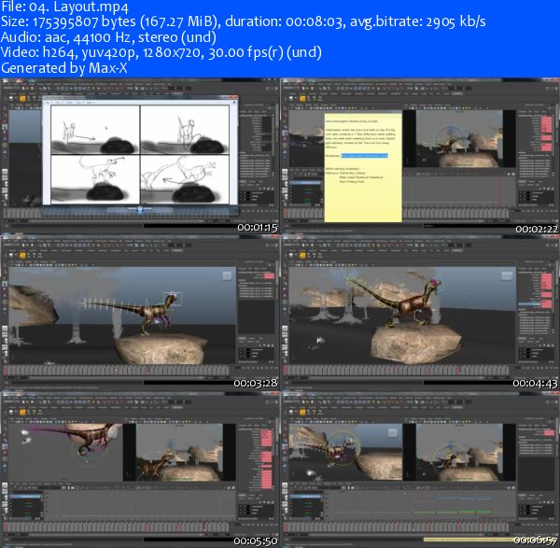Click the bottom-right storyboard sketch with curved arrow
This screenshot has height=548, width=560.
(185, 179)
